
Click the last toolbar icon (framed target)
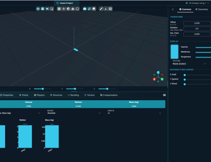tap(110, 9)
